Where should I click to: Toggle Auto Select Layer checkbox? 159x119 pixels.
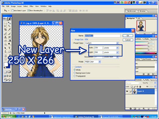click(13, 10)
